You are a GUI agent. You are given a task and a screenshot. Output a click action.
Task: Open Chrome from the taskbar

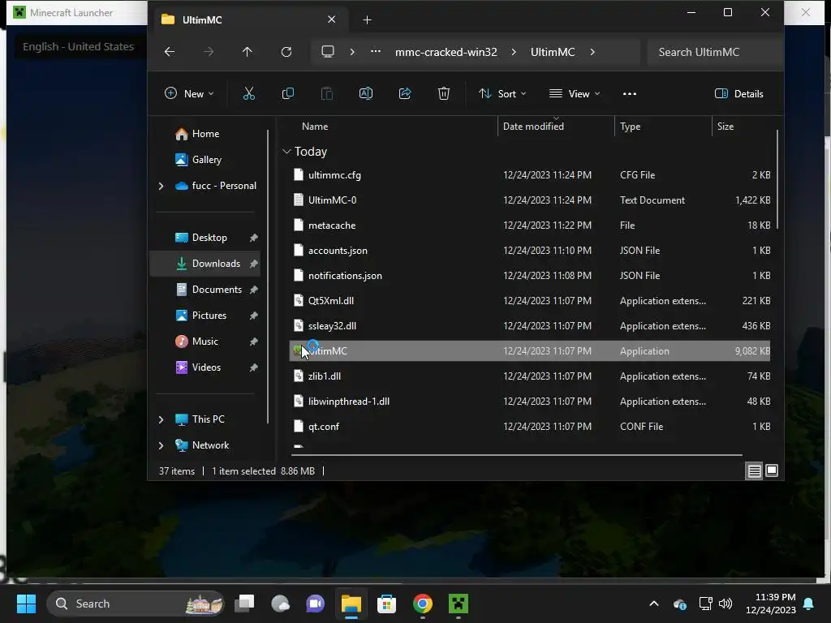click(422, 604)
